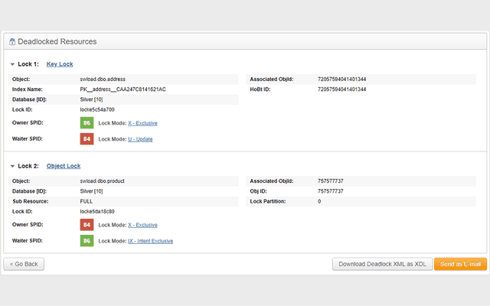This screenshot has width=490, height=306.
Task: Click the object value swload.dbo.address
Action: 103,80
